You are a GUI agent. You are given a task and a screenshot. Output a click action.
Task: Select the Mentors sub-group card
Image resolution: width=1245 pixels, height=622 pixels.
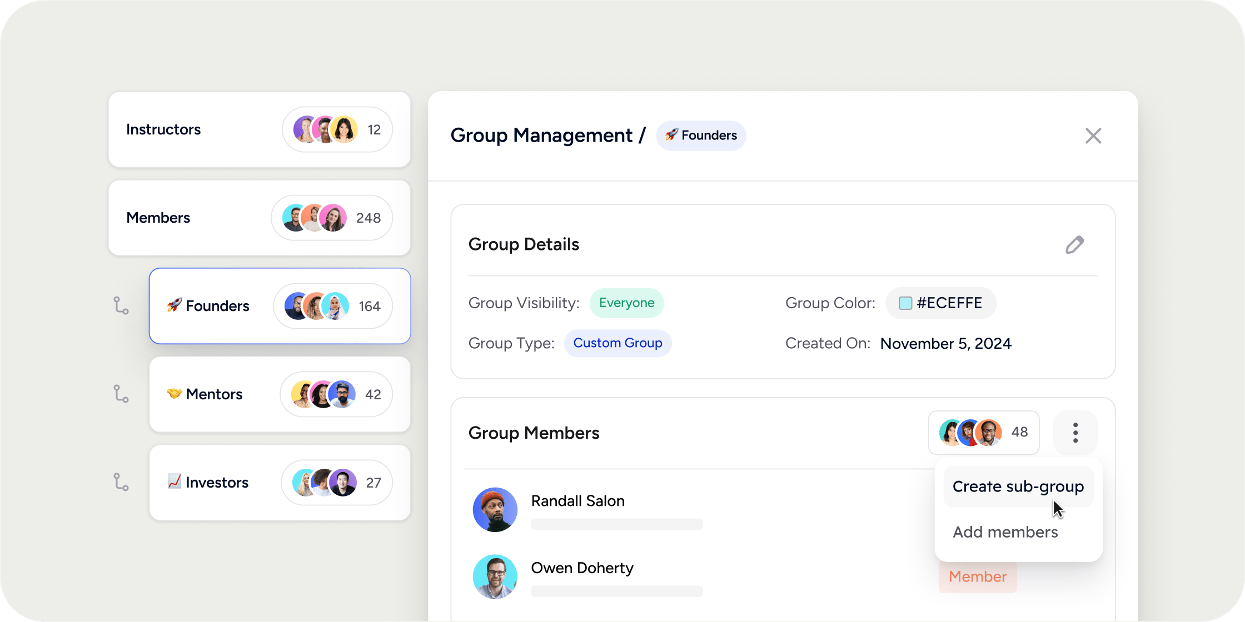pos(280,394)
